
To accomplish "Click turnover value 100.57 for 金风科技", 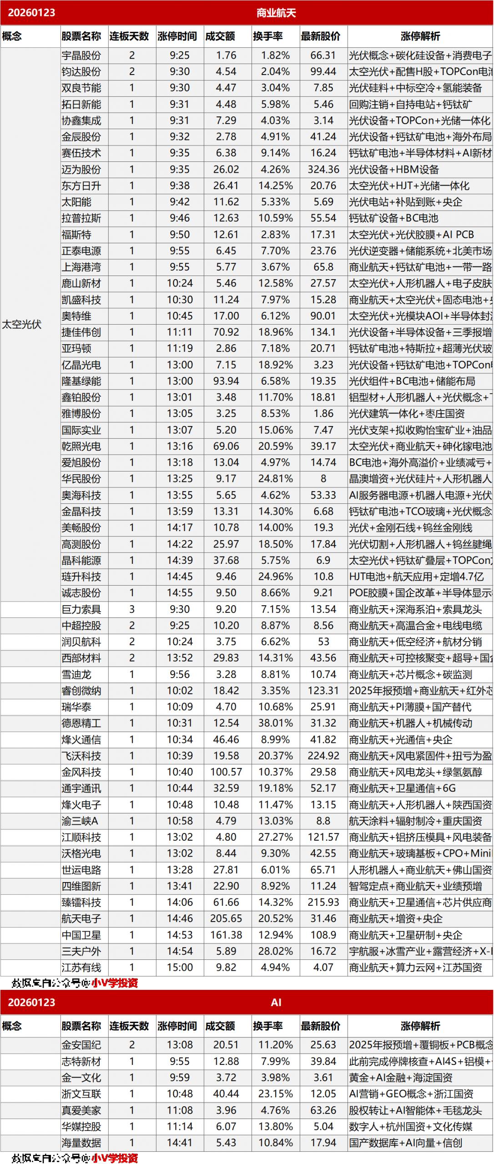I will (226, 772).
